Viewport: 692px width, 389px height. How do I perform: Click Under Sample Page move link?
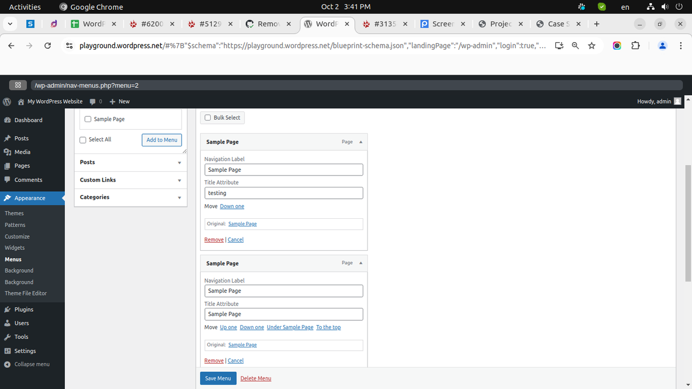click(x=290, y=327)
